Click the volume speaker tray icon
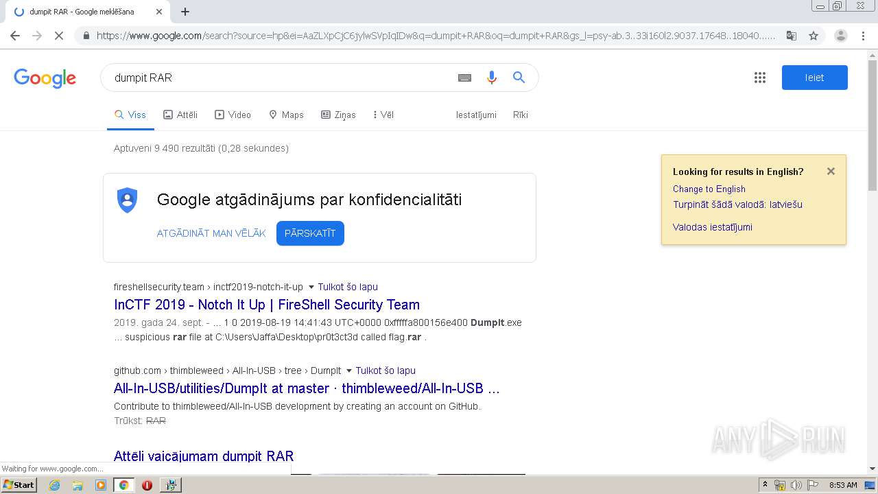The image size is (878, 494). coord(796,485)
